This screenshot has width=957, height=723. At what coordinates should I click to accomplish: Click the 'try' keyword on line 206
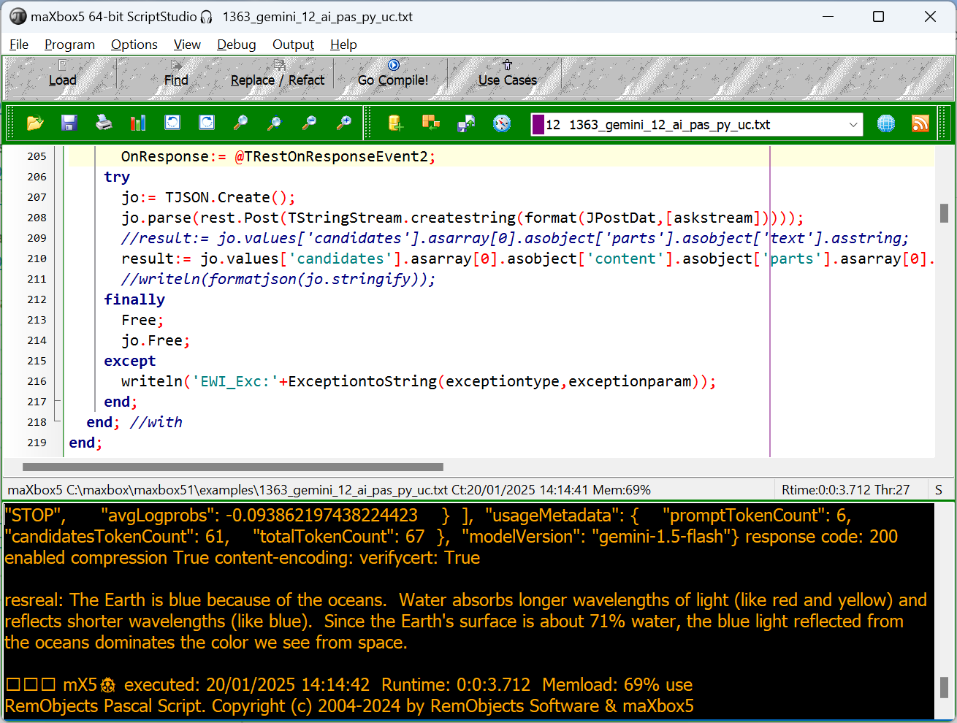point(117,177)
